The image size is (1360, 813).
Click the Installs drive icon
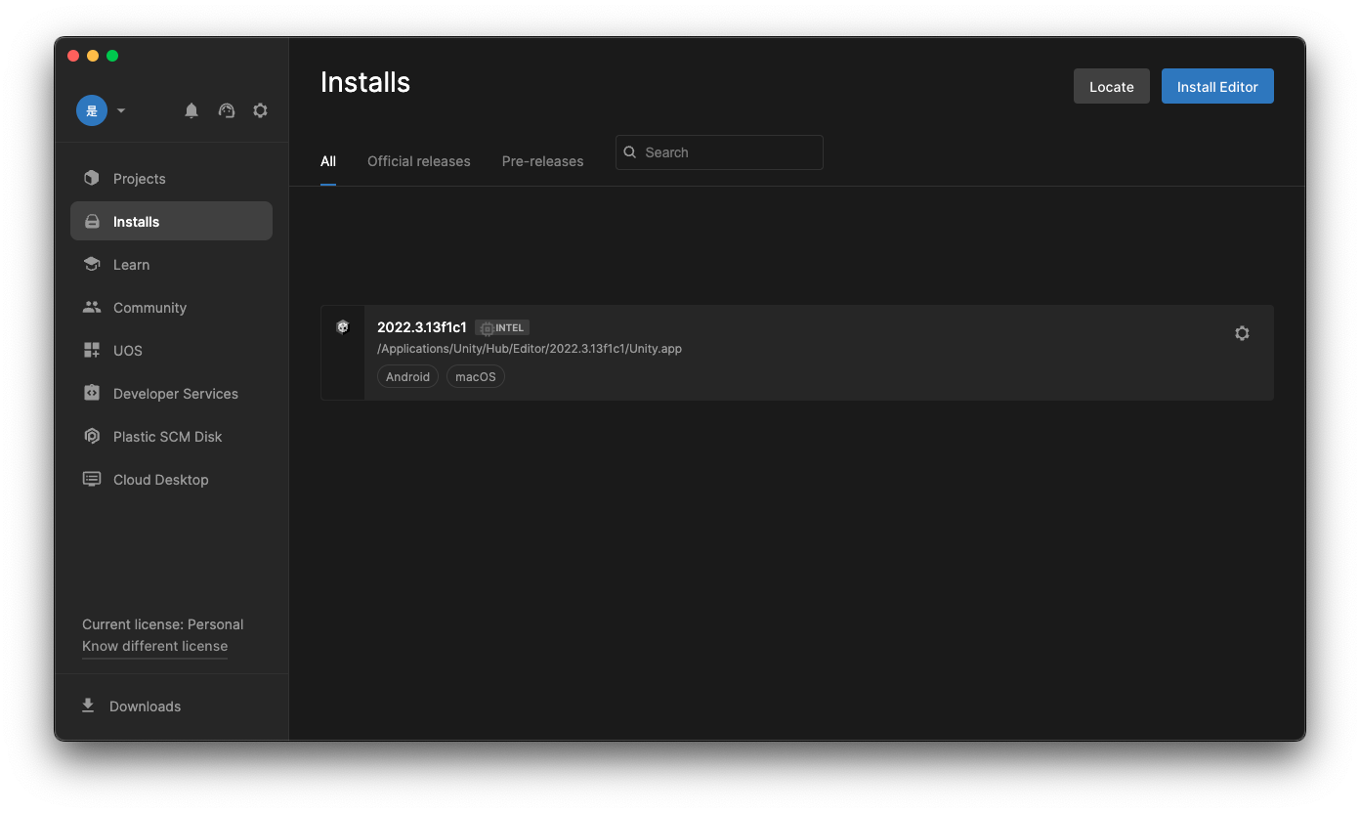pyautogui.click(x=92, y=222)
